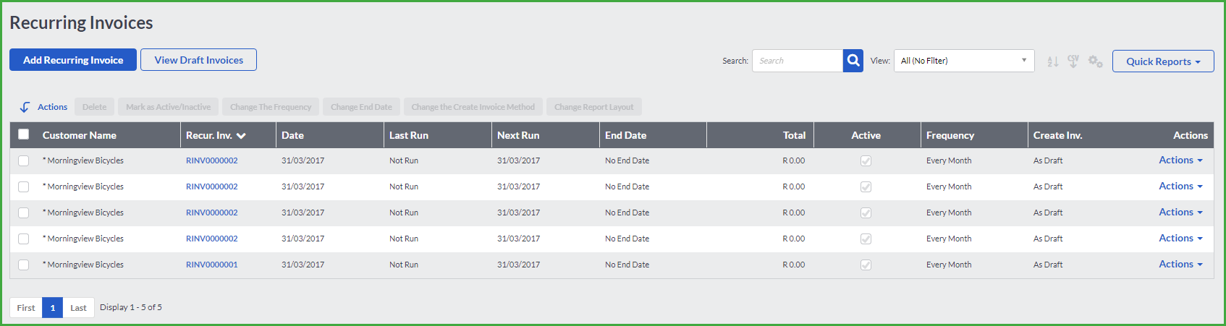This screenshot has width=1226, height=326.
Task: Go to Last page
Action: (x=78, y=308)
